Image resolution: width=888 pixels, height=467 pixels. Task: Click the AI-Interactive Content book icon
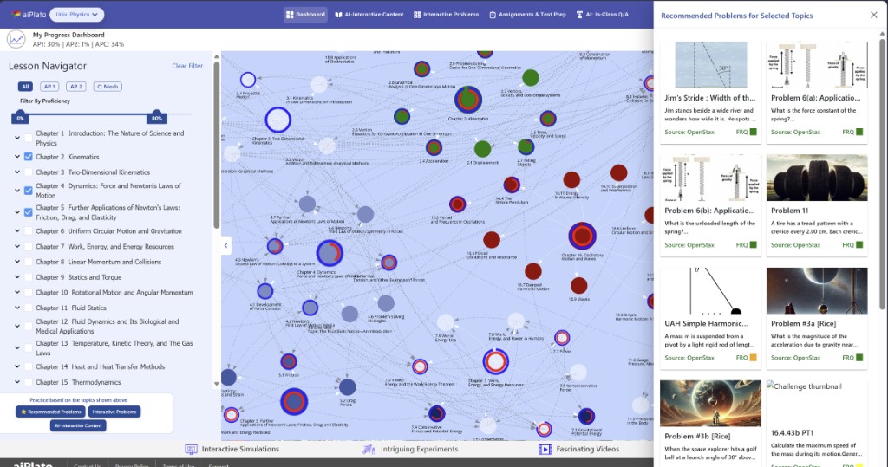(339, 15)
